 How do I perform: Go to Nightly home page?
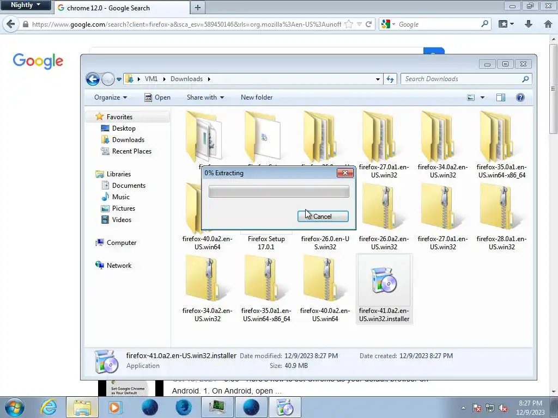548,24
